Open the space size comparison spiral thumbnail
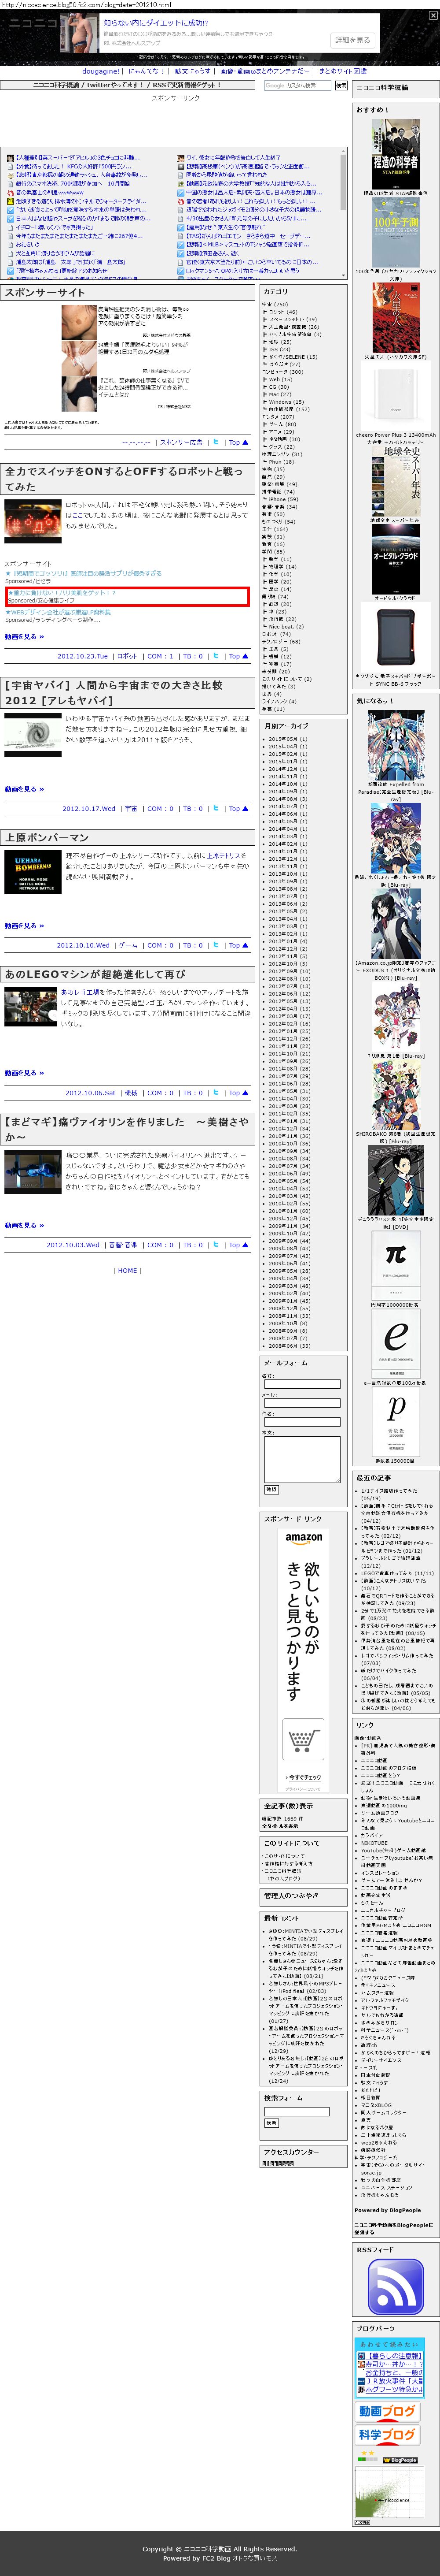Image resolution: width=440 pixels, height=2576 pixels. pos(33,735)
